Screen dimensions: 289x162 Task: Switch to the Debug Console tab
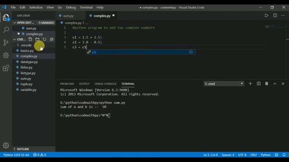coord(105,84)
